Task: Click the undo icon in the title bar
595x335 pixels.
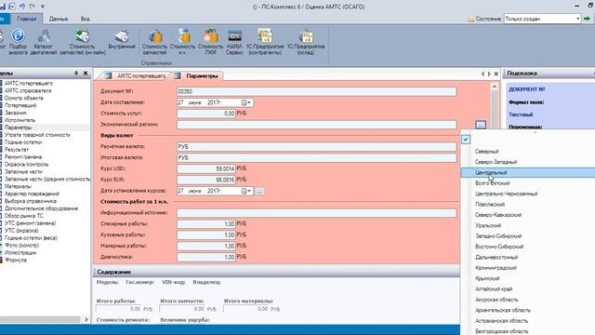Action: pos(22,7)
